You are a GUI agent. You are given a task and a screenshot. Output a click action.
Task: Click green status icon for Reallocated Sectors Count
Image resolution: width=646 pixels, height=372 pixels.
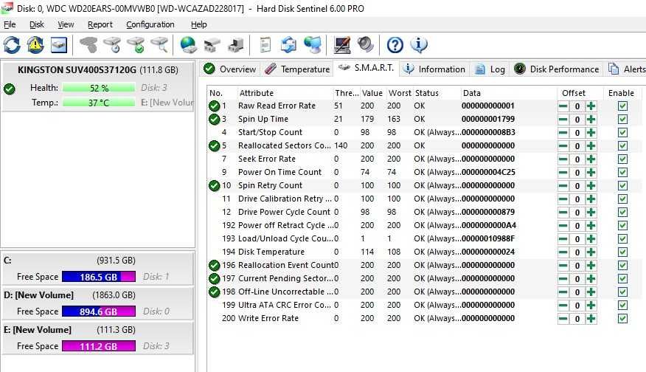click(x=215, y=145)
